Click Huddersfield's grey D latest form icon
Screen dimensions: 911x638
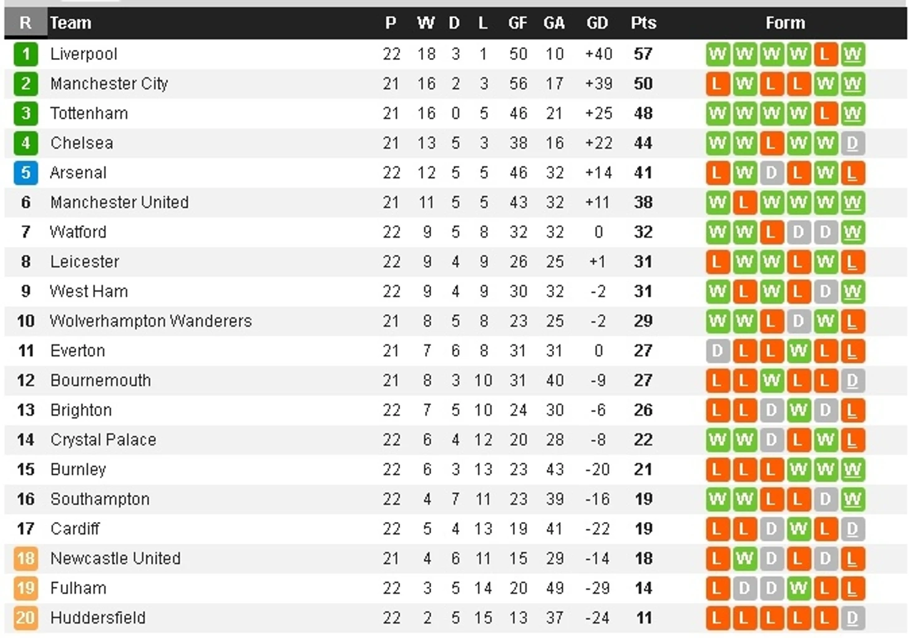click(852, 617)
